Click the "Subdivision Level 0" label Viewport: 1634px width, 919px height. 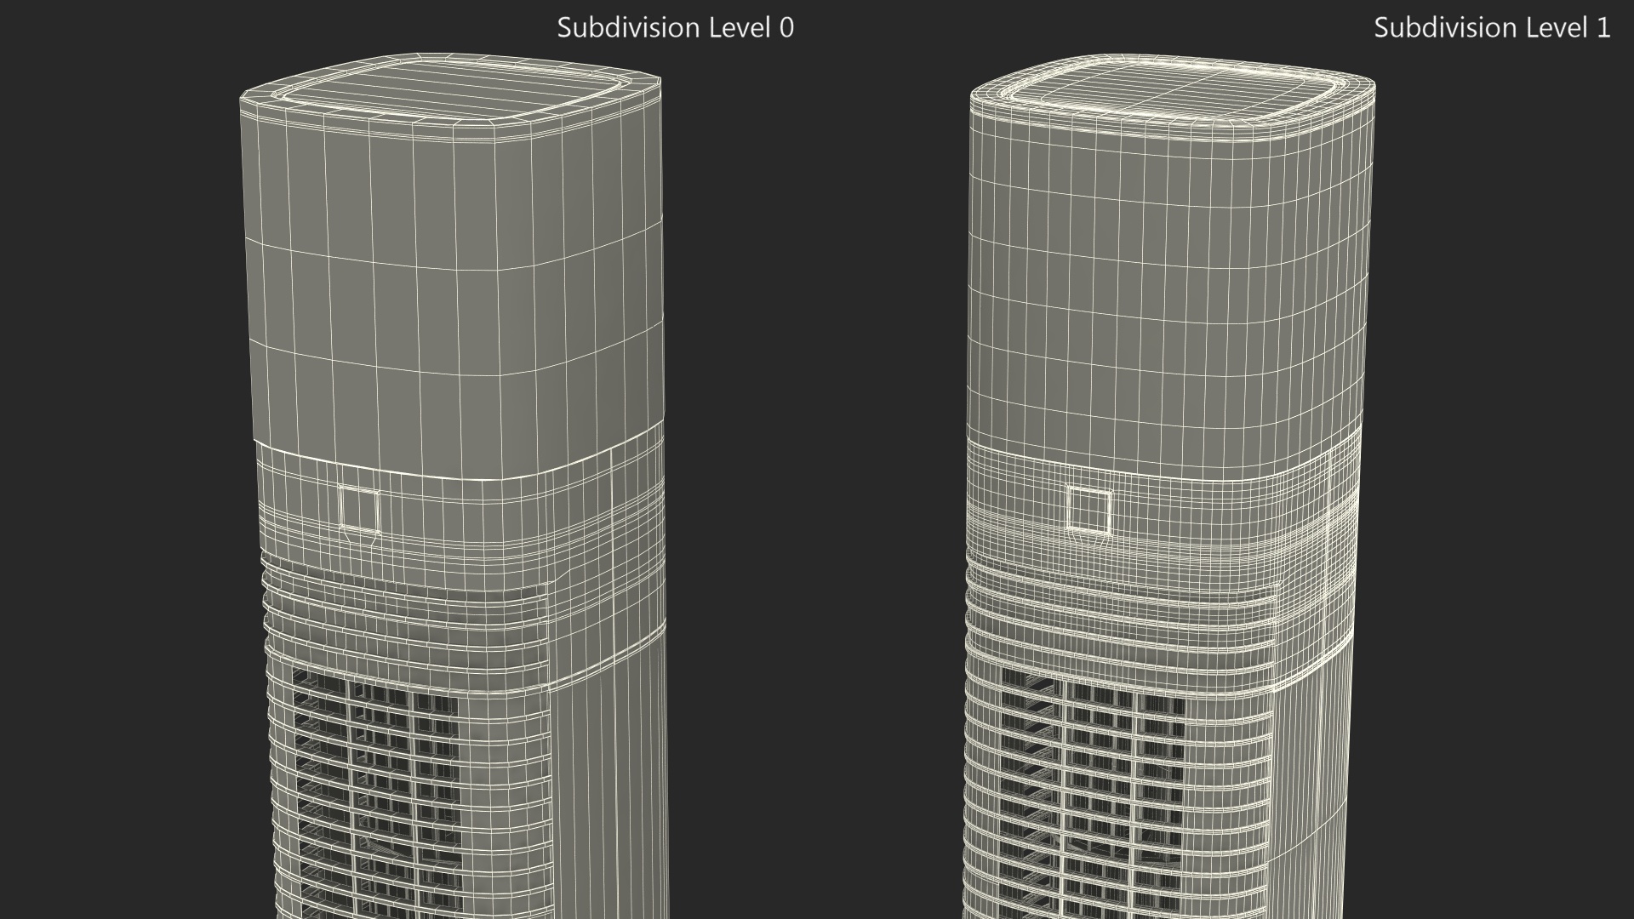(x=675, y=28)
